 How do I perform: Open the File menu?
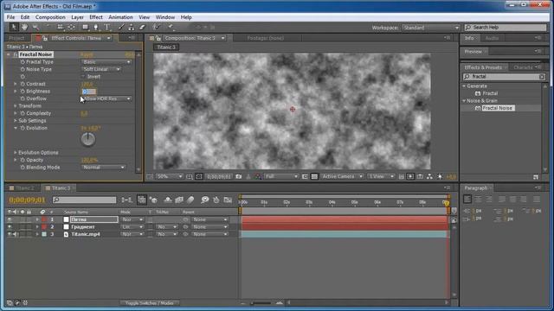pos(11,17)
